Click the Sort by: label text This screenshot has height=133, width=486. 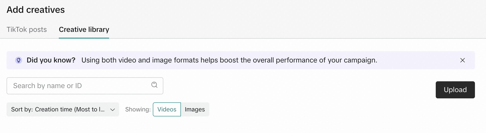point(22,109)
